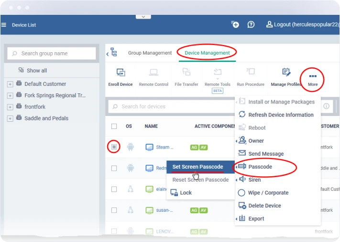The width and height of the screenshot is (340, 242).
Task: Click the Logout link
Action: (x=301, y=24)
